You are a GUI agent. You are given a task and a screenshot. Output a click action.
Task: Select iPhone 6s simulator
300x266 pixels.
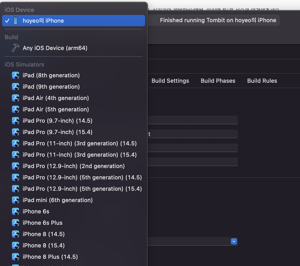coord(74,211)
